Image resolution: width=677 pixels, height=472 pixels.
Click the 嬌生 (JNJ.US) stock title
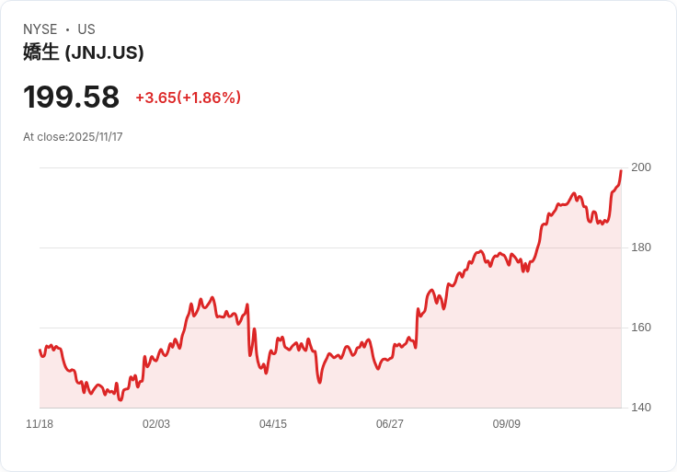click(x=84, y=53)
